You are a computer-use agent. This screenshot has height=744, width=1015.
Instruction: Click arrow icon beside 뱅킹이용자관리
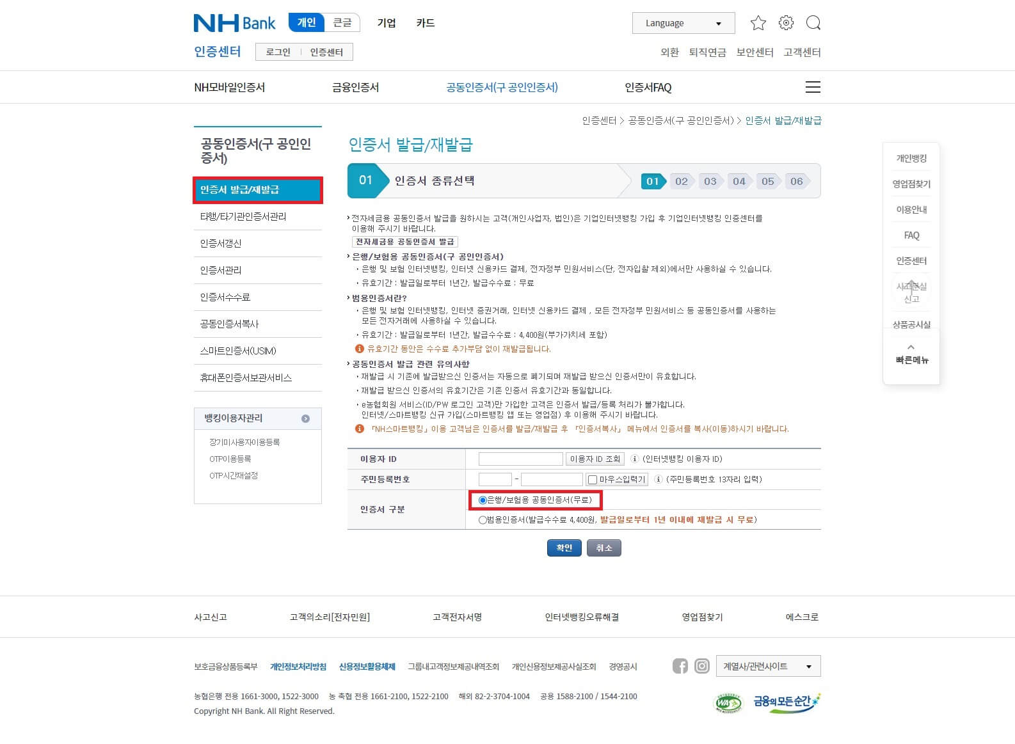coord(305,418)
